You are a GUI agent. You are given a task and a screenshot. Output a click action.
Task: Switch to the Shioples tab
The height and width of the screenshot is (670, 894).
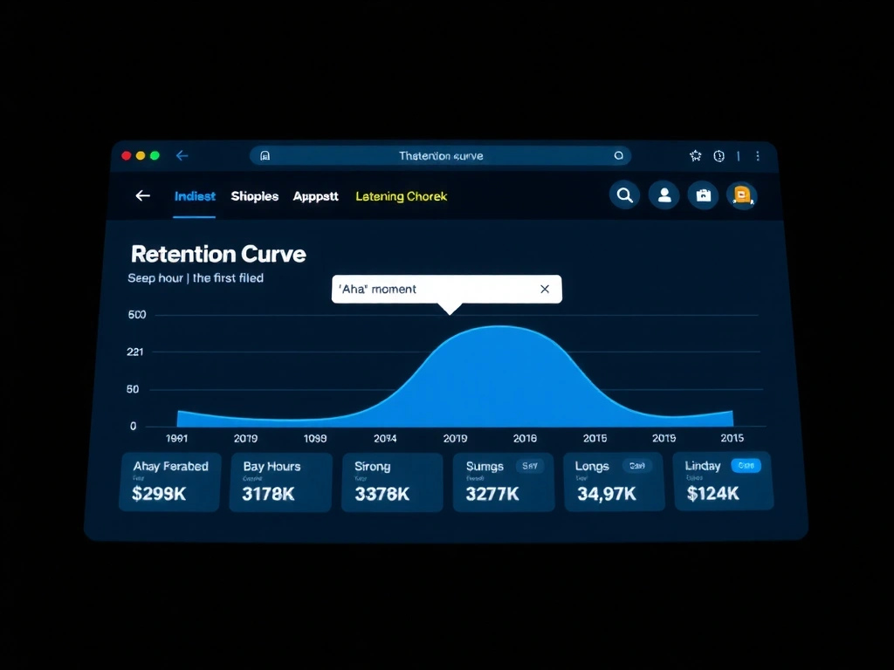254,195
